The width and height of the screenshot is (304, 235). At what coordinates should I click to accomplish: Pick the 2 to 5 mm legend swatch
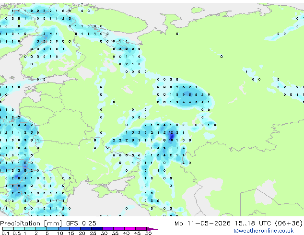point(41,229)
